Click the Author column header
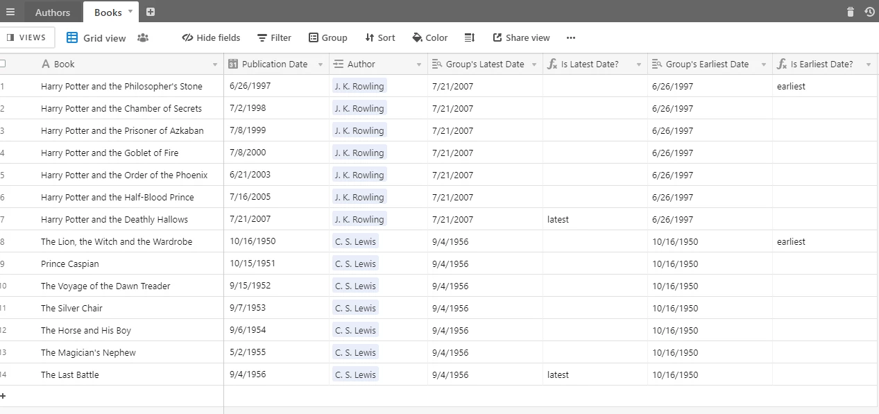Viewport: 879px width, 414px height. [x=378, y=64]
